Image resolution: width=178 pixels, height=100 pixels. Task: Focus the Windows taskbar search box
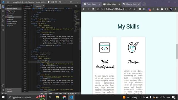coord(27,97)
